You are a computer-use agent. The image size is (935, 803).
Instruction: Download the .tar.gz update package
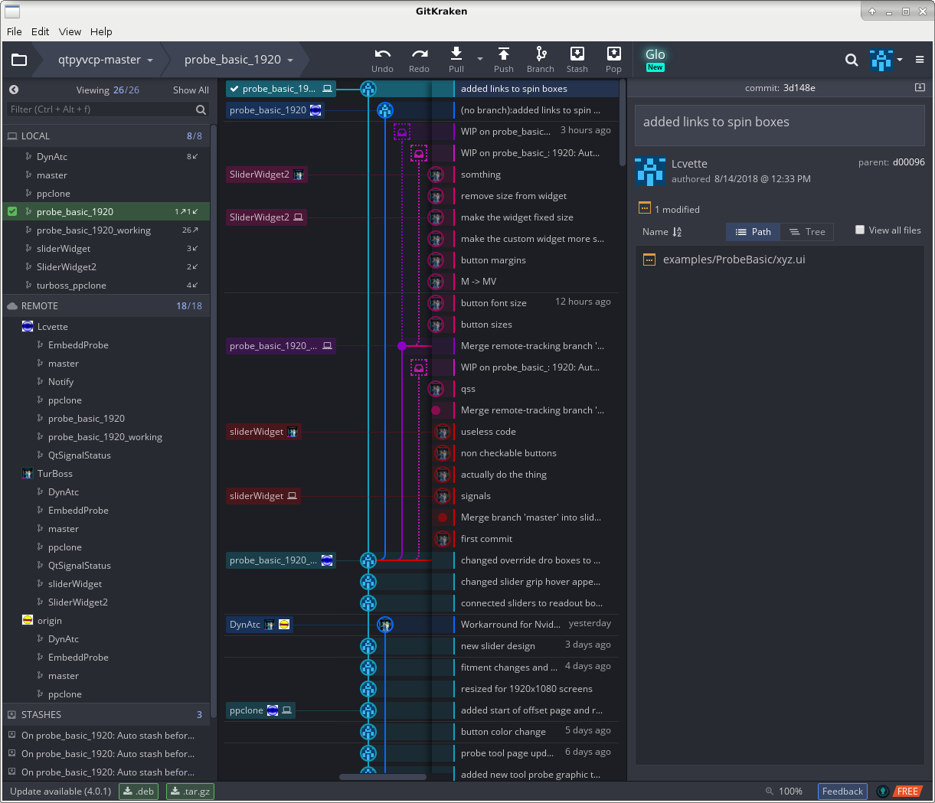point(190,792)
